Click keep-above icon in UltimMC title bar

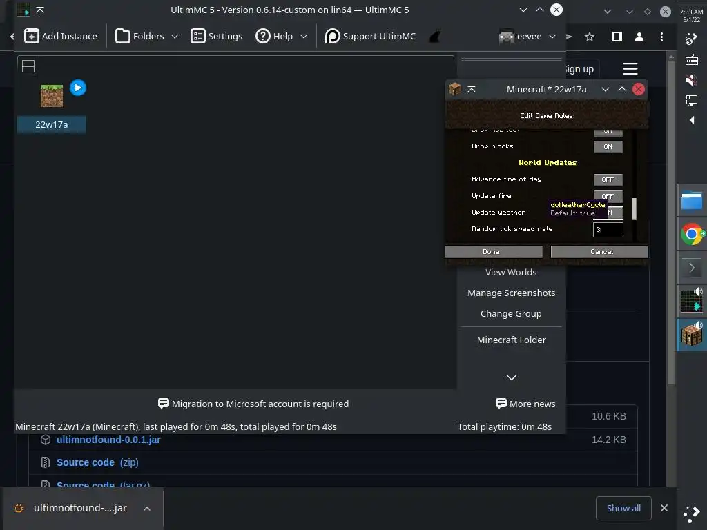pos(40,10)
